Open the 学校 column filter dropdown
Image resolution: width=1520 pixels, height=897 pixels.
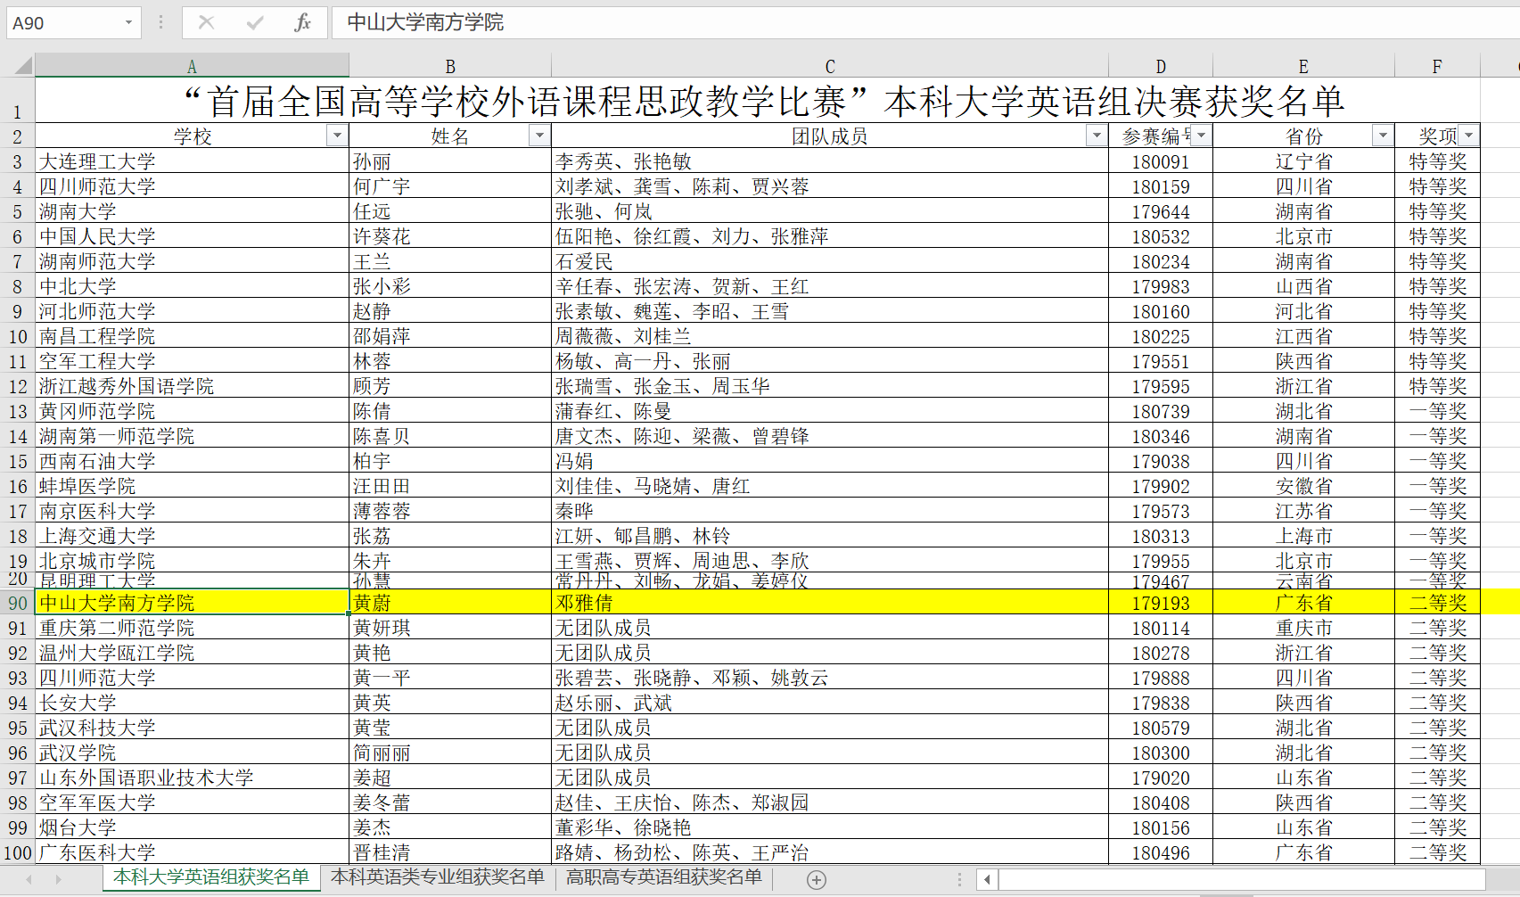[336, 136]
